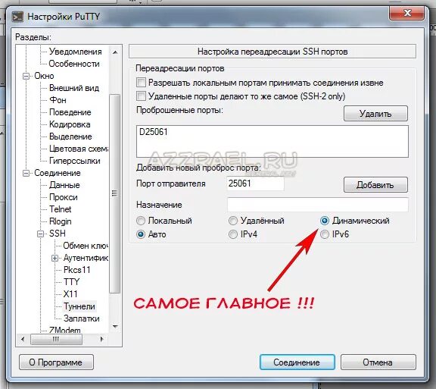This screenshot has height=389, width=436.
Task: Expand the Аутентификация tree node
Action: 54,259
